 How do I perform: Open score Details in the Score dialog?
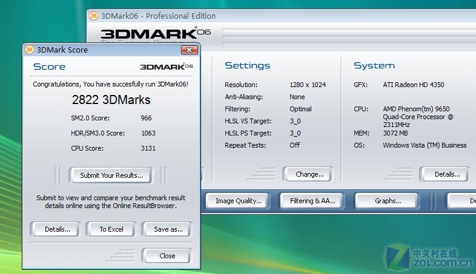click(57, 229)
